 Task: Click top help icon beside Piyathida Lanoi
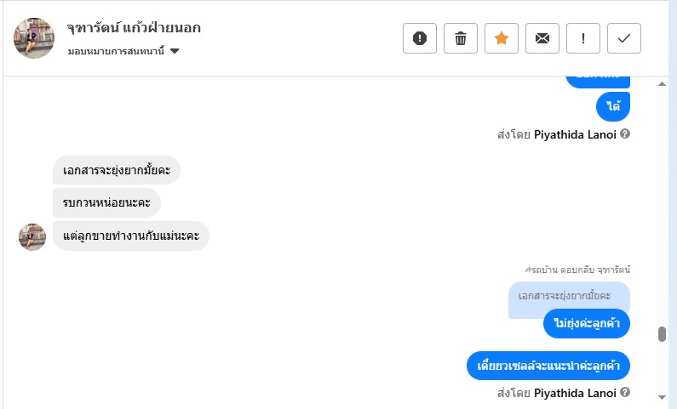point(625,133)
